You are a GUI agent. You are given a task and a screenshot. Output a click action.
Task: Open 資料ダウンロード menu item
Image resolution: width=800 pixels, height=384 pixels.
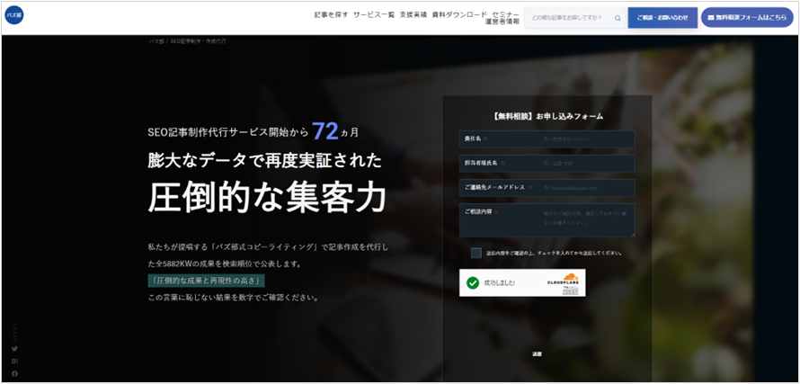click(459, 14)
